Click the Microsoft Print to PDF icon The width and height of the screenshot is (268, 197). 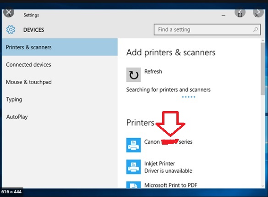pos(133,185)
